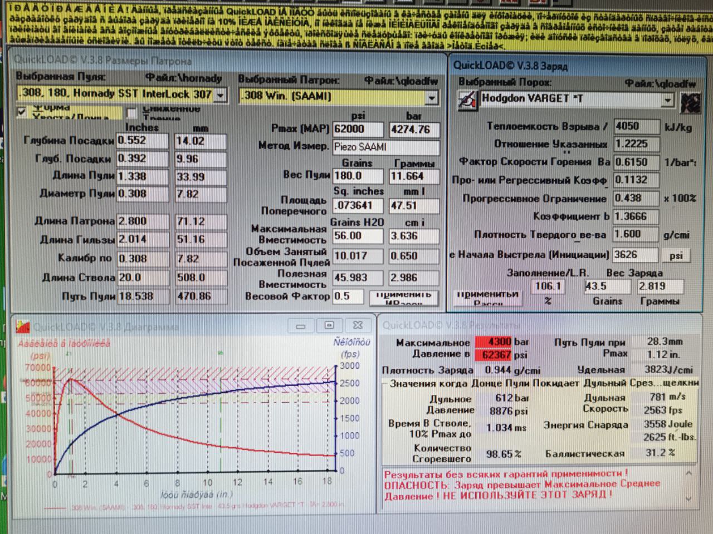Image resolution: width=713 pixels, height=534 pixels.
Task: Toggle the checked bullet tail shape checkbox
Action: [22, 112]
